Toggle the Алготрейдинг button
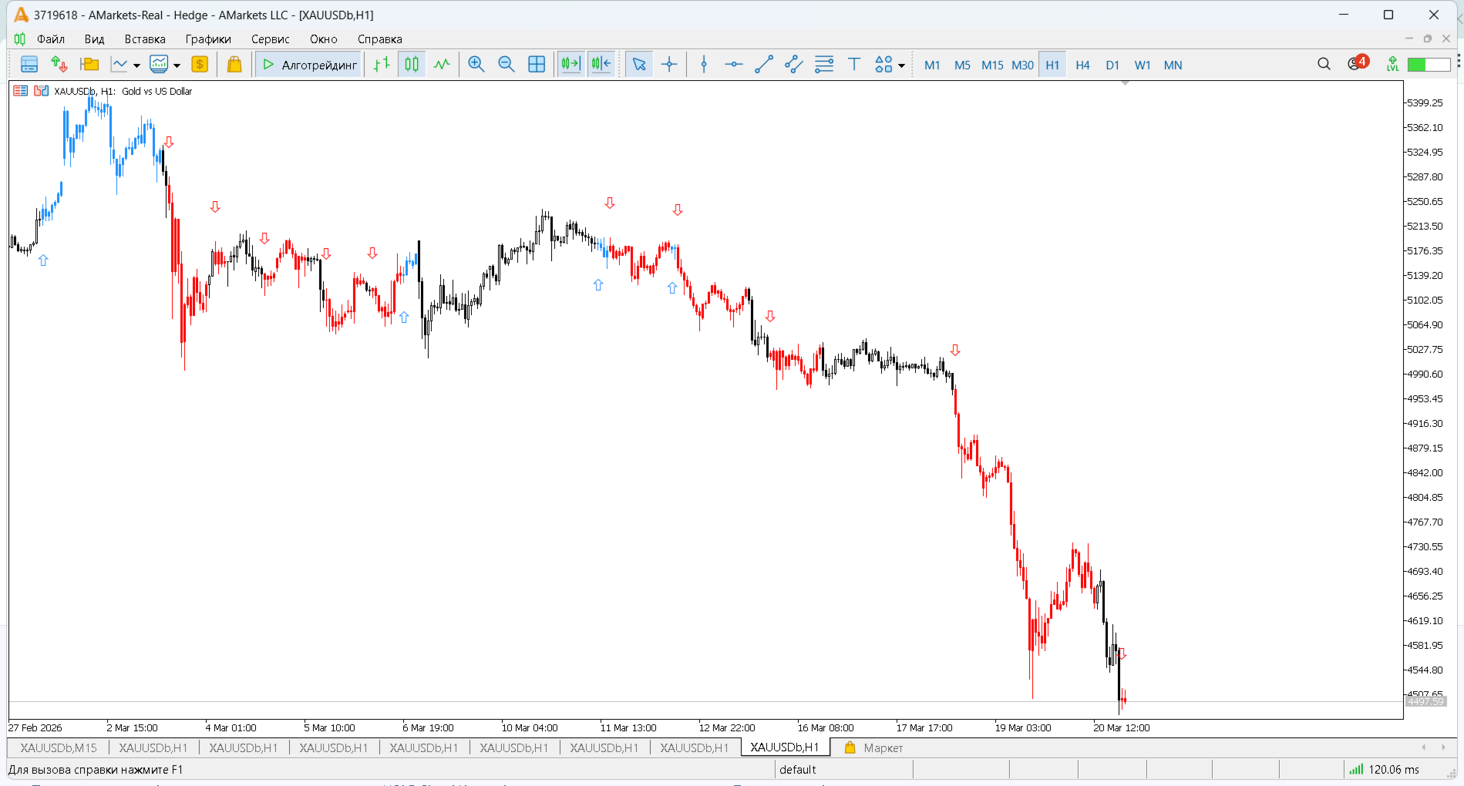The image size is (1464, 786). pyautogui.click(x=310, y=65)
